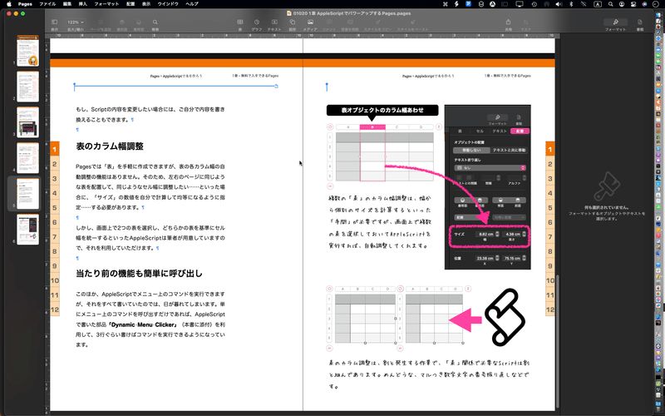665x416 pixels.
Task: Open the フォーマット menu in menu bar
Action: [x=106, y=4]
